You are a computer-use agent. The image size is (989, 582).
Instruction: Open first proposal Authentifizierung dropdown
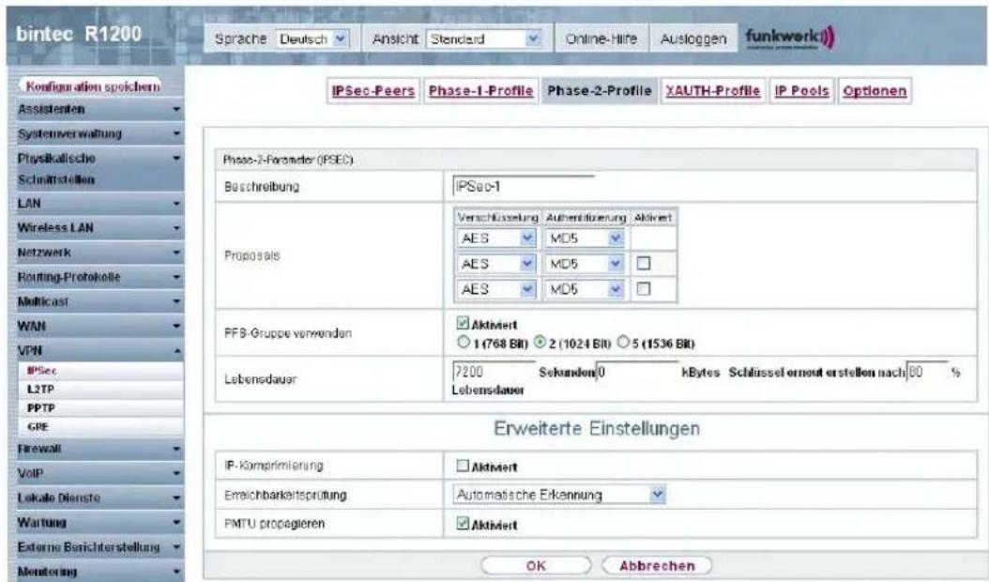(584, 238)
